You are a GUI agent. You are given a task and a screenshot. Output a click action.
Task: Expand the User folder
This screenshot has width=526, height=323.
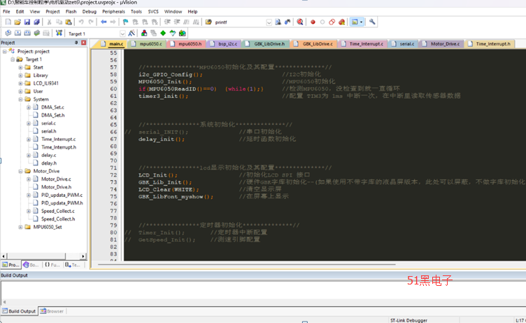tap(20, 91)
